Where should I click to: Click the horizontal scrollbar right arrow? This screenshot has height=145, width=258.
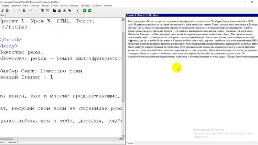point(120,138)
